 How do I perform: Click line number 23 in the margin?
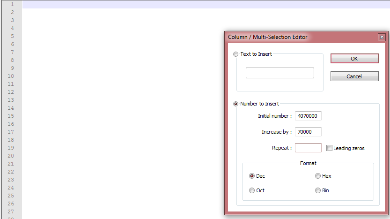click(x=11, y=180)
